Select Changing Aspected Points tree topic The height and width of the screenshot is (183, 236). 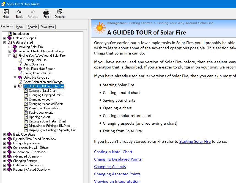(46, 104)
